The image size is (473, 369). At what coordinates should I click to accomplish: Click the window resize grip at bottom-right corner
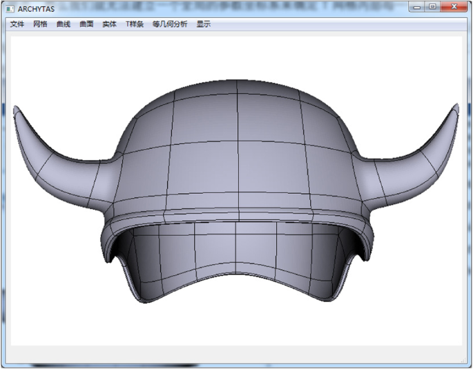(x=465, y=361)
